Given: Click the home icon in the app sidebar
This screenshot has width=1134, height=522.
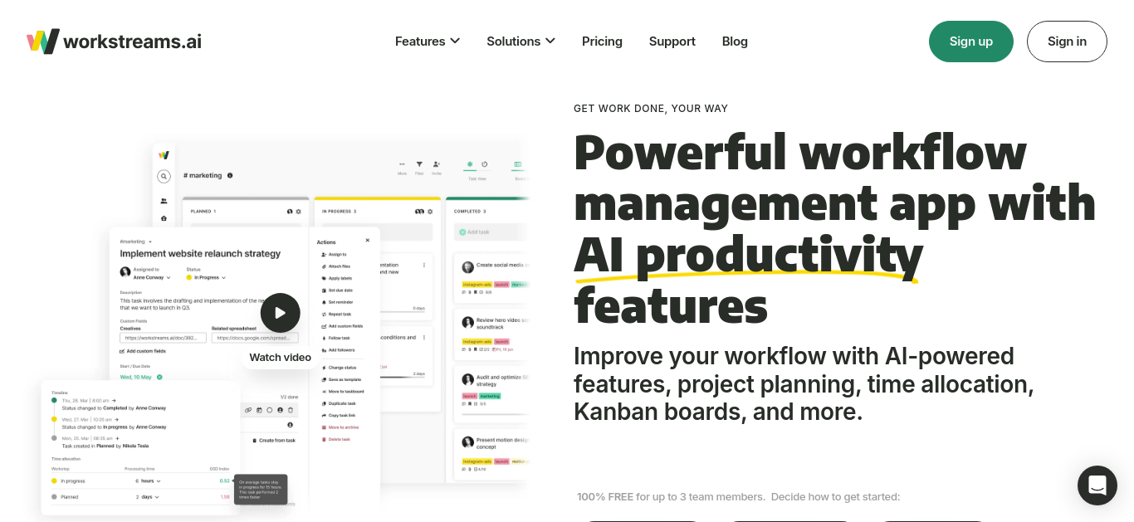Looking at the screenshot, I should 164,218.
